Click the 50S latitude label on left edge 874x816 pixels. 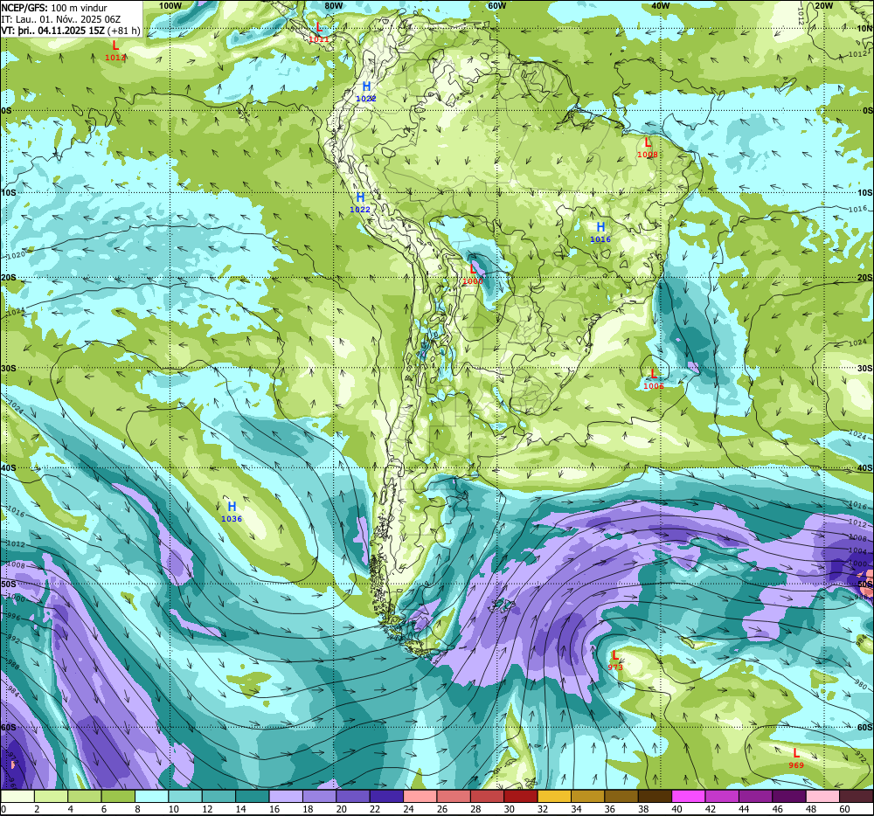pyautogui.click(x=9, y=584)
